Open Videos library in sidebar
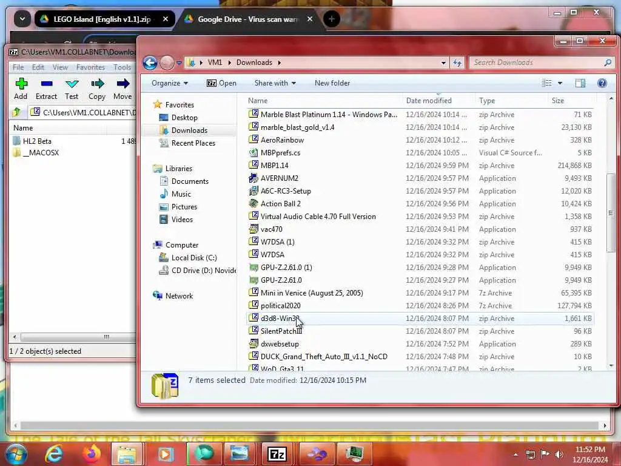The width and height of the screenshot is (621, 466). 182,220
